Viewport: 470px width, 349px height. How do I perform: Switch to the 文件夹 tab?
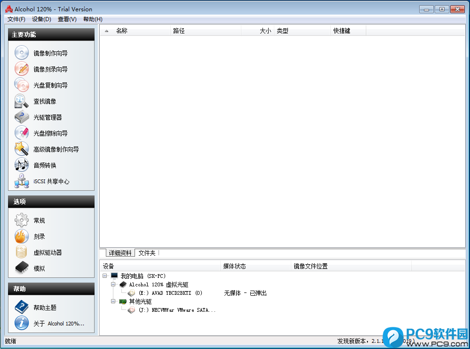(147, 253)
